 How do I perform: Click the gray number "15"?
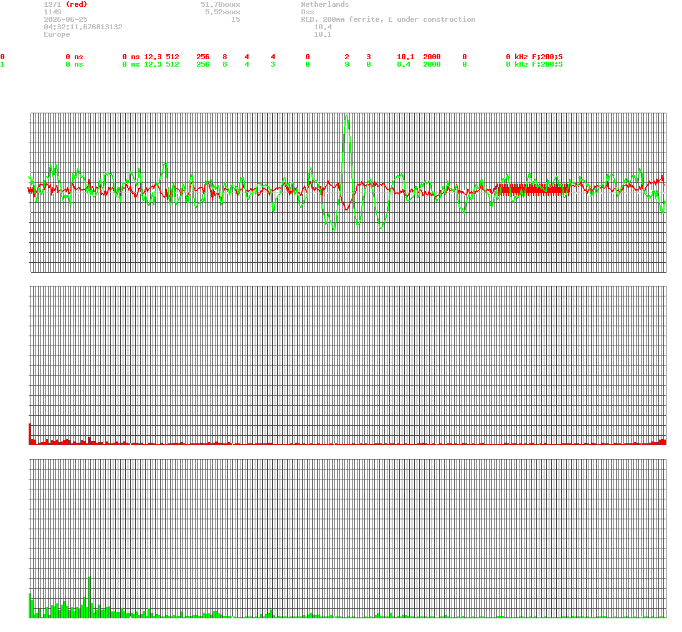235,19
